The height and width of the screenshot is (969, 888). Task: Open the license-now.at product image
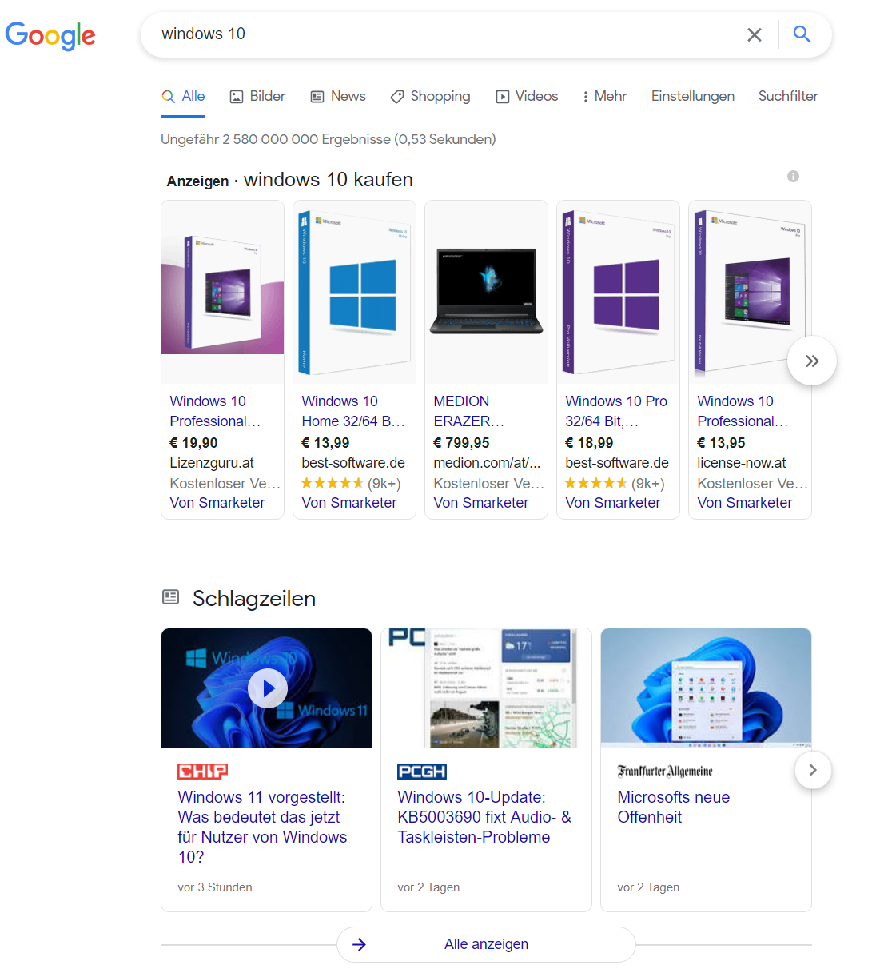click(x=750, y=293)
